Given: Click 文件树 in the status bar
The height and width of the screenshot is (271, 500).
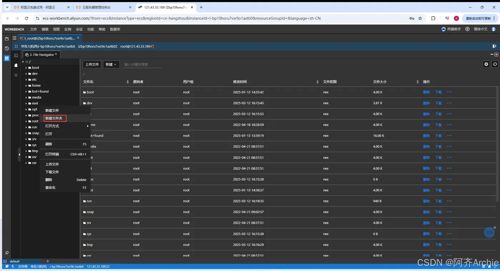Looking at the screenshot, I should (x=23, y=266).
